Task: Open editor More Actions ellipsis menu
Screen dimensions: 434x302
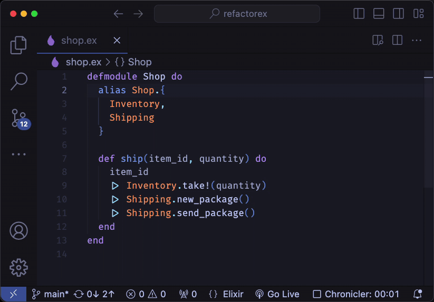Action: pyautogui.click(x=417, y=40)
